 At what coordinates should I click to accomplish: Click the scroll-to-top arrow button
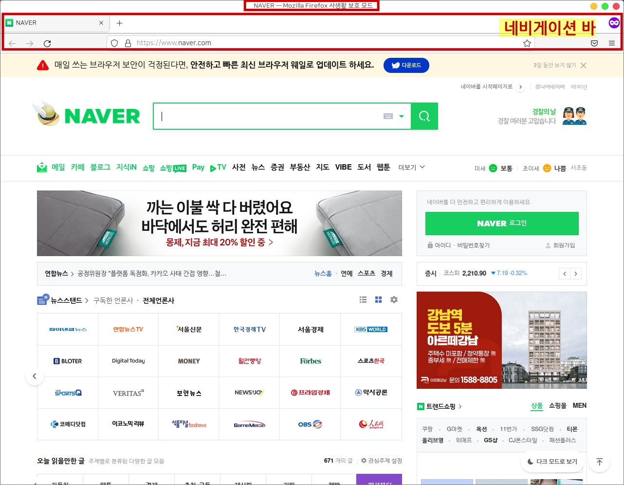click(x=599, y=462)
